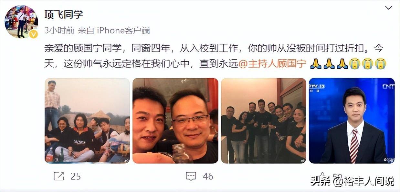View the selfie photo of two men

pyautogui.click(x=175, y=120)
